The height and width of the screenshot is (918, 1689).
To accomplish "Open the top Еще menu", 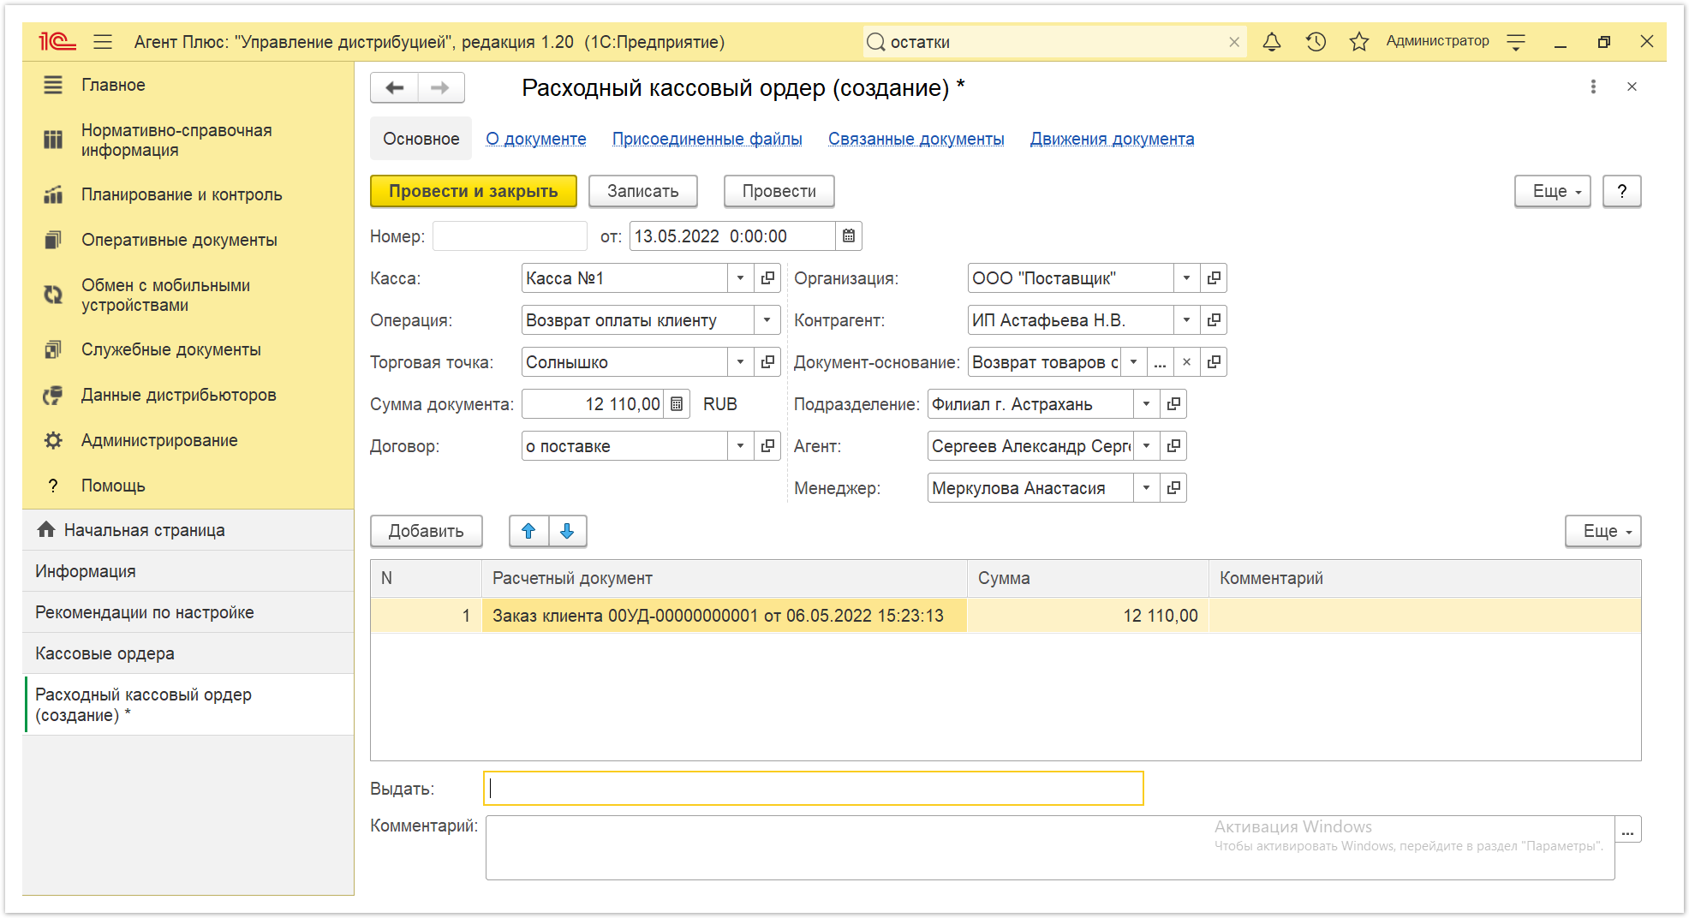I will click(1552, 191).
